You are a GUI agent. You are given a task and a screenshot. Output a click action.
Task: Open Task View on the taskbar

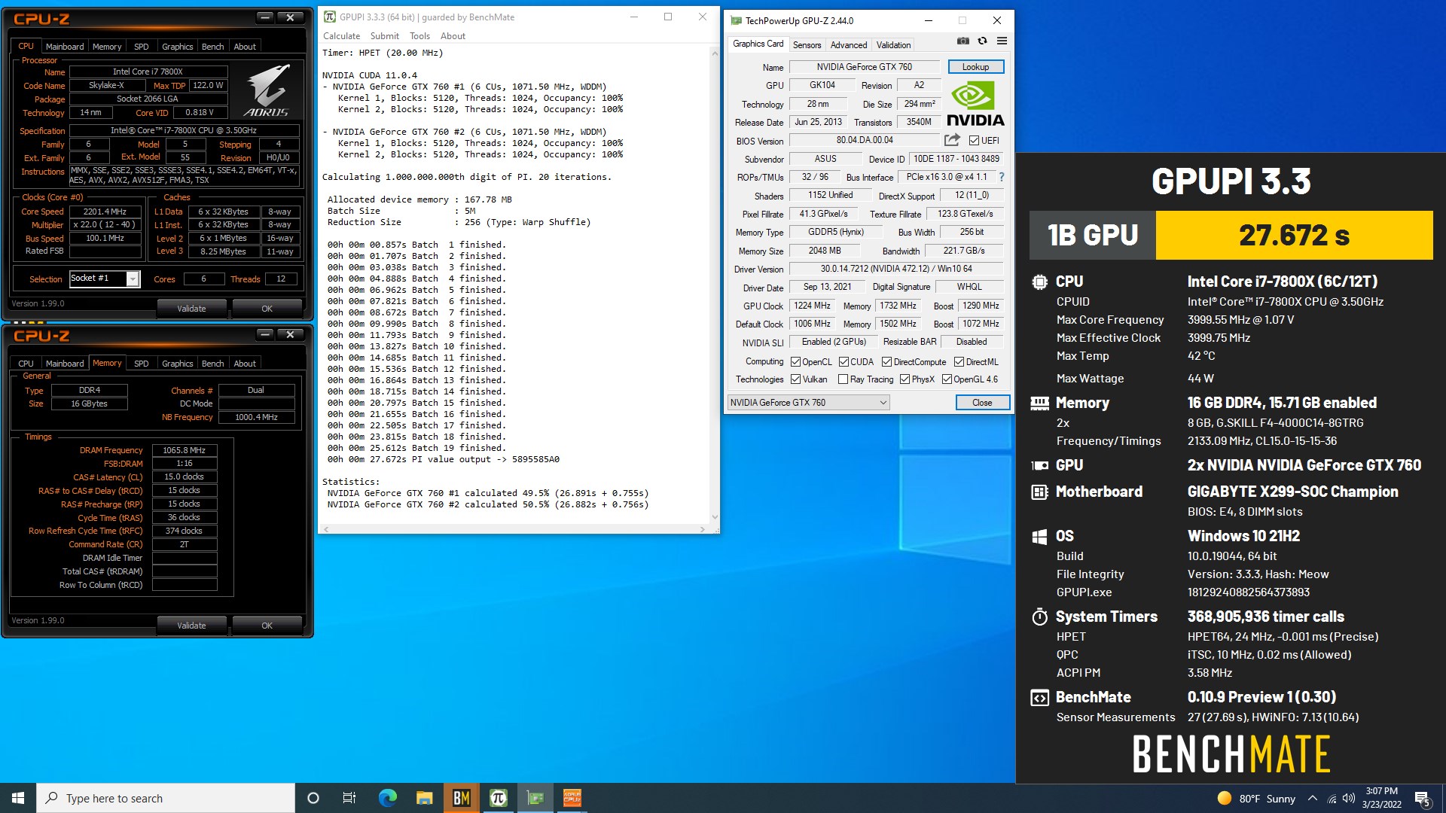(x=349, y=798)
